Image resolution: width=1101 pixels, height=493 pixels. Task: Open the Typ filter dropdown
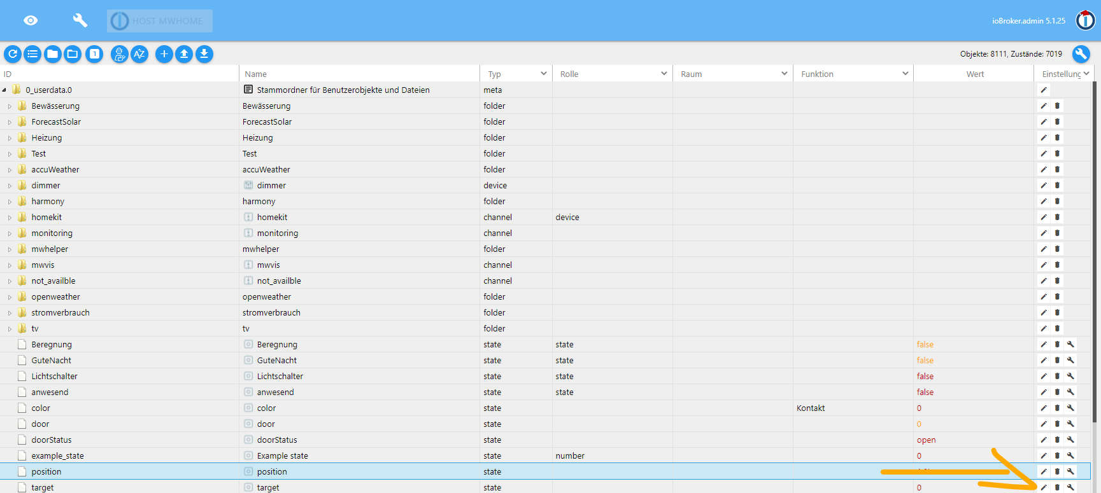(x=543, y=74)
